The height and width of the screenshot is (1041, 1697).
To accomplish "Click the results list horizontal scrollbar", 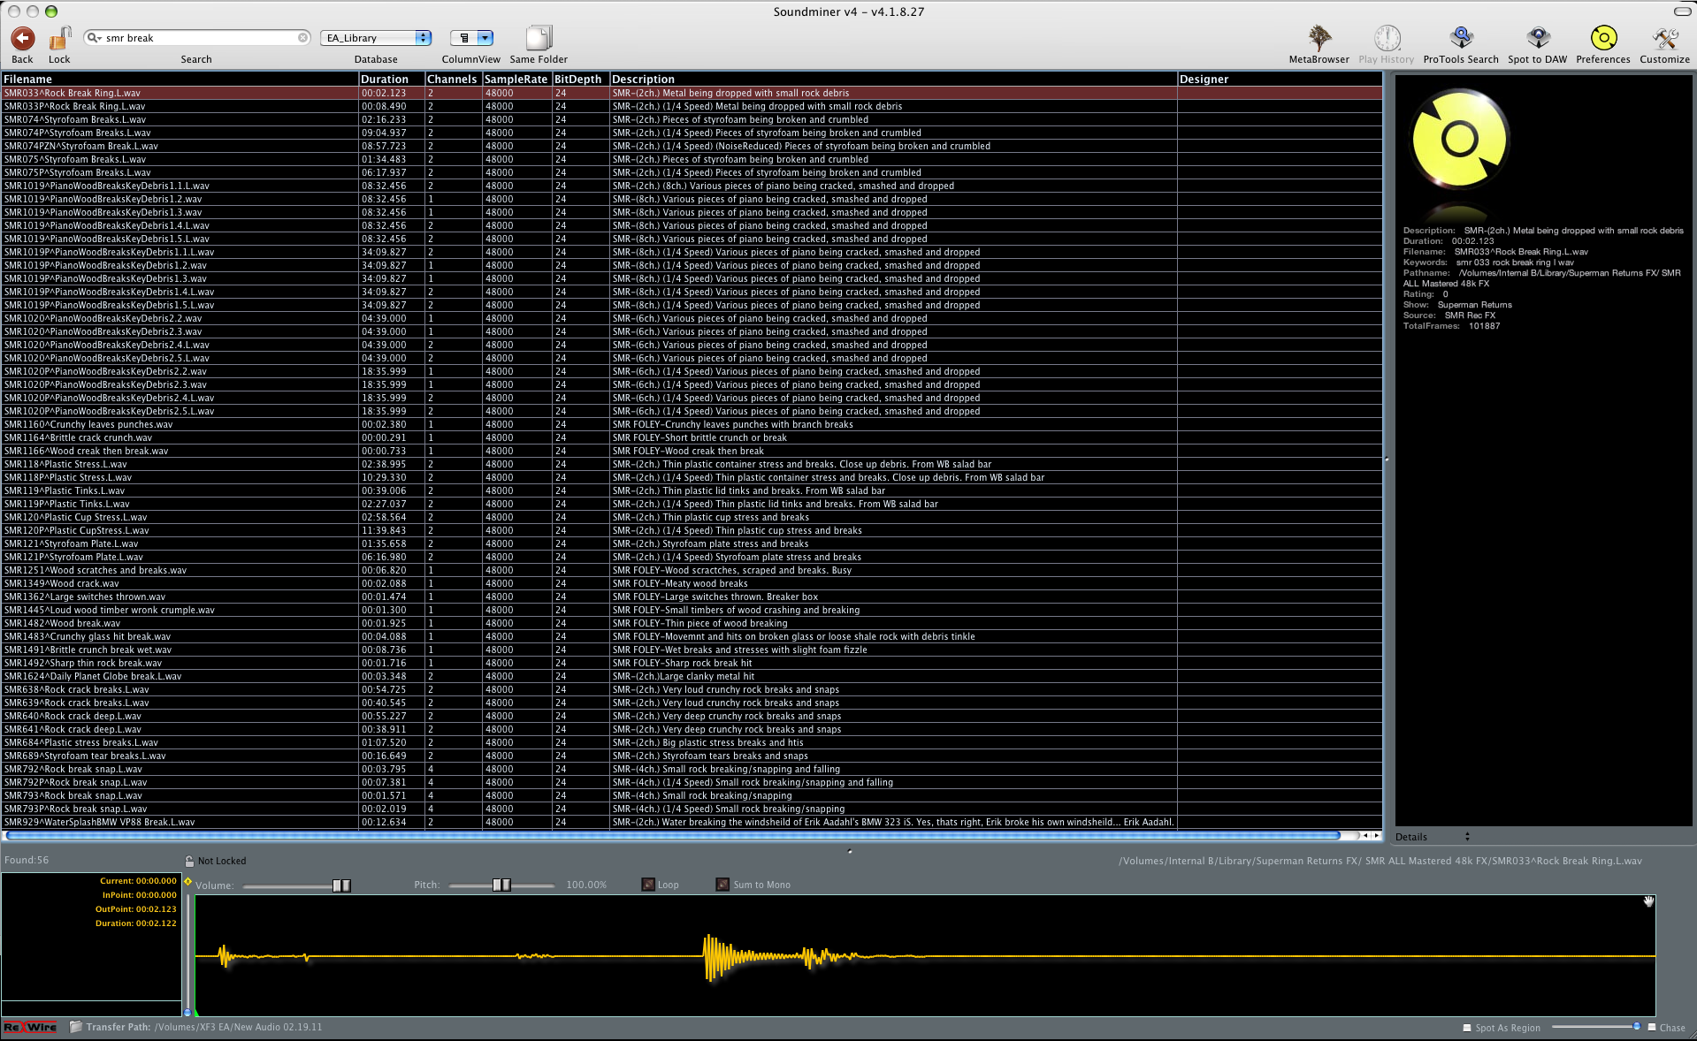I will (672, 835).
